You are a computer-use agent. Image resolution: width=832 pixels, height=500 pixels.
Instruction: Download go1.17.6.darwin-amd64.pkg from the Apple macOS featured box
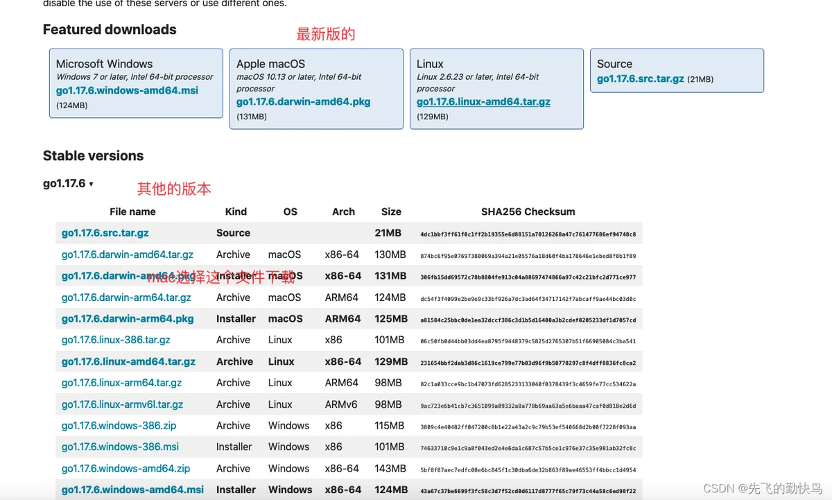coord(304,102)
